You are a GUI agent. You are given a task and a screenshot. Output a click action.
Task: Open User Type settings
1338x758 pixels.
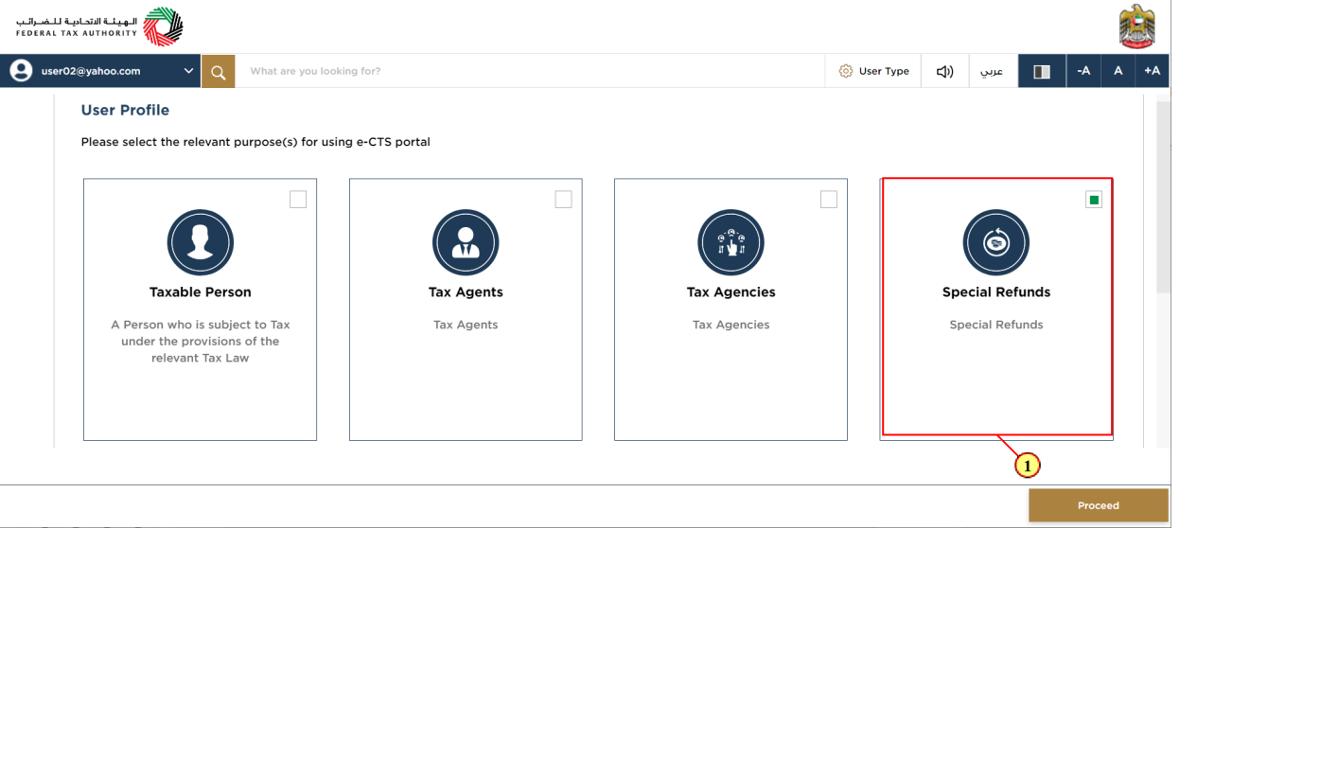873,71
